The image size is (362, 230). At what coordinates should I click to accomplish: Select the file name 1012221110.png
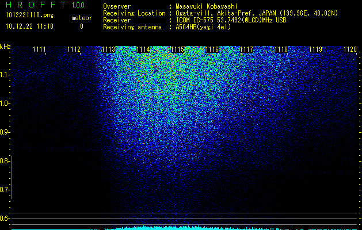click(30, 15)
